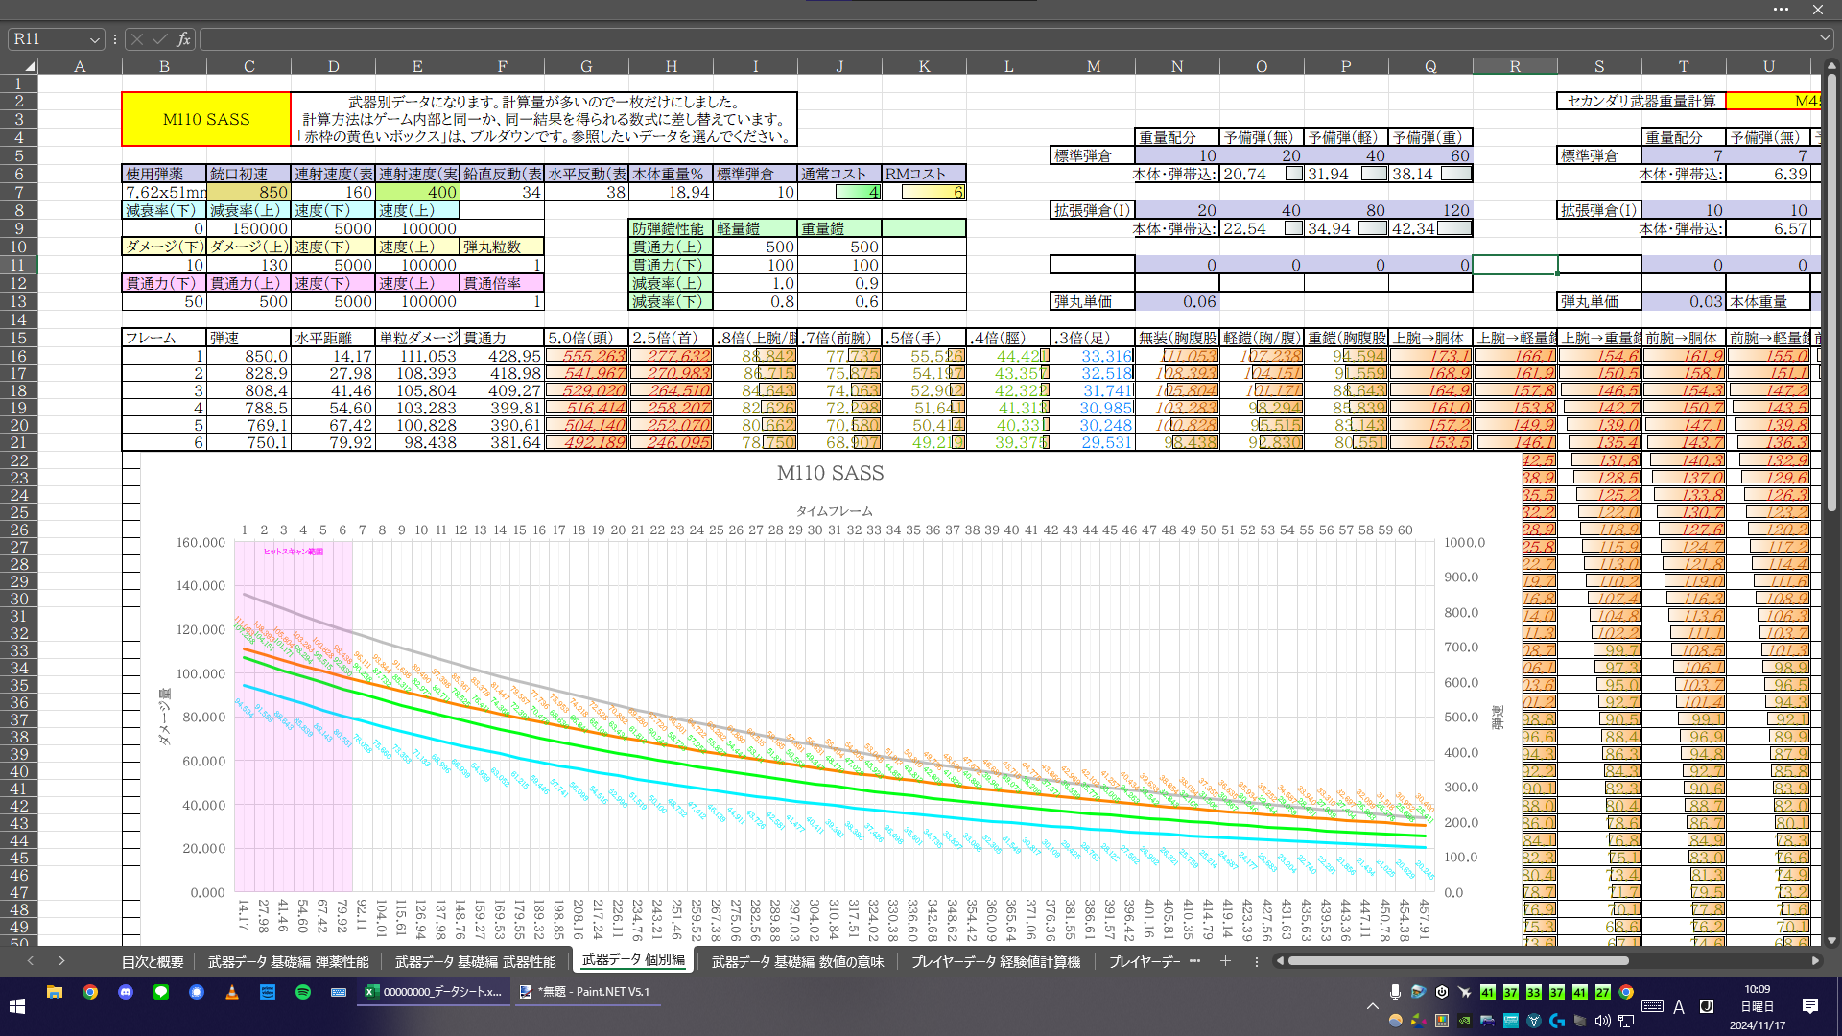
Task: Switch to 武器データ 基礎編 数値の意味 tab
Action: (x=797, y=960)
